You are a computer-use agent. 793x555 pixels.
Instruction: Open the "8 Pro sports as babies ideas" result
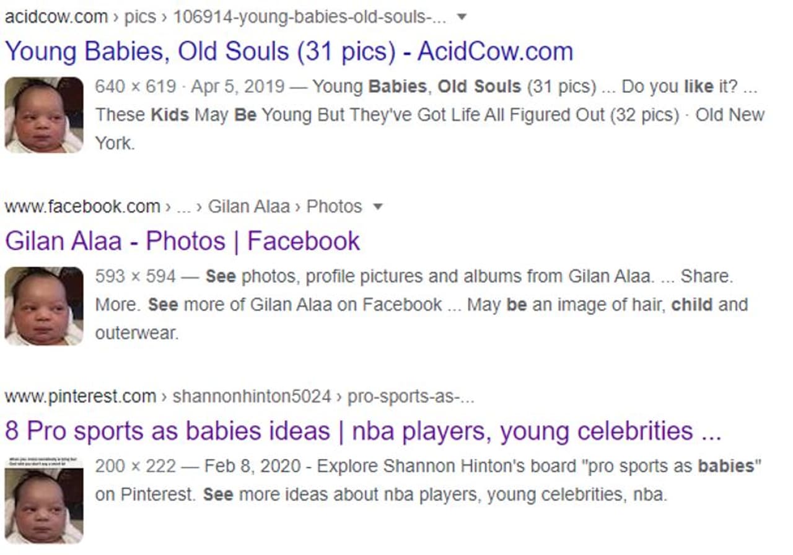click(362, 431)
